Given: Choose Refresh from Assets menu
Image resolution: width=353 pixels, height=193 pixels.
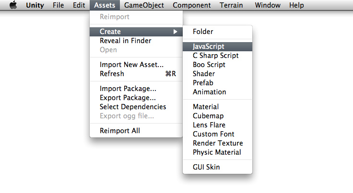Looking at the screenshot, I should (136, 74).
